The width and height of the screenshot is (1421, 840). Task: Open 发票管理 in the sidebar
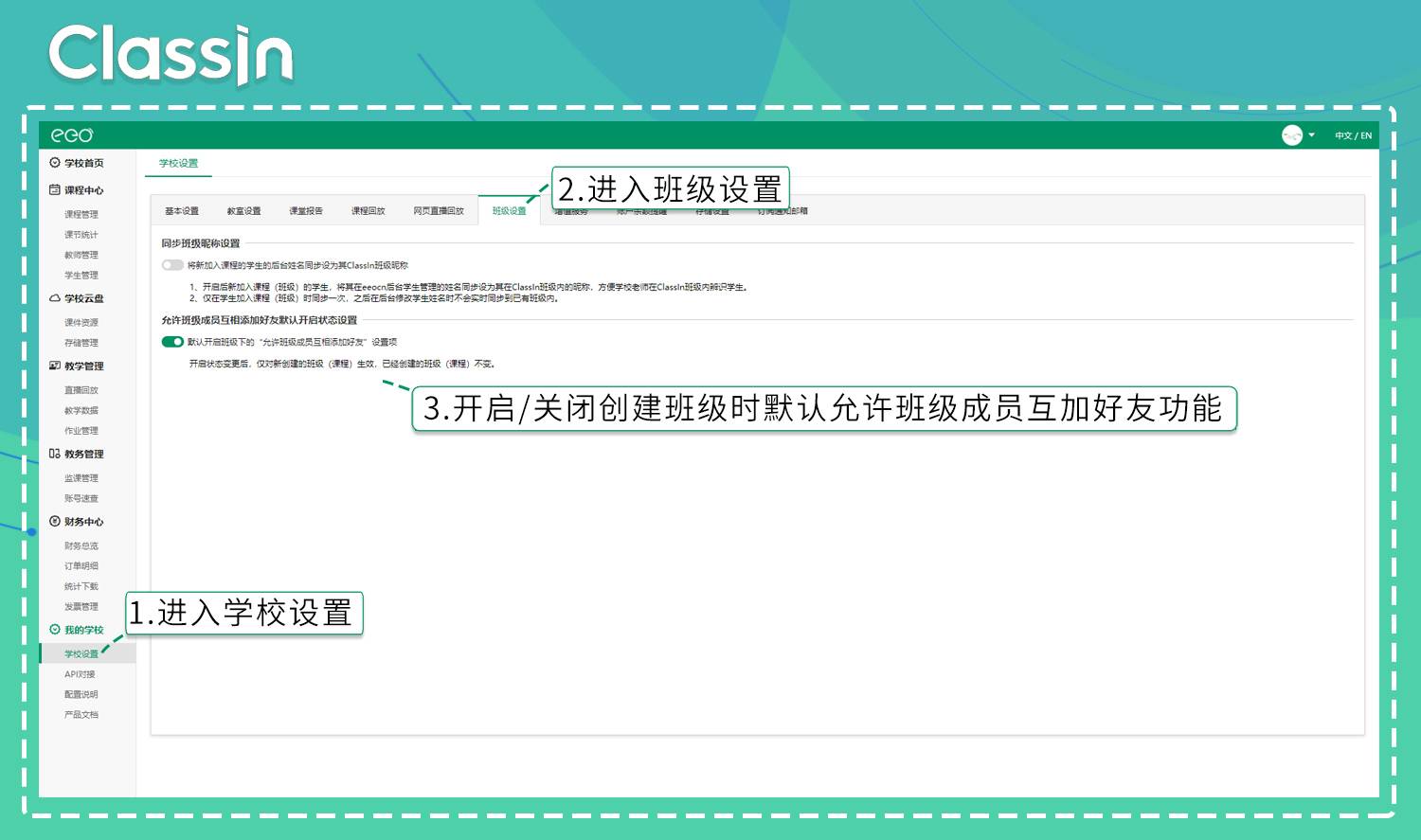[81, 607]
